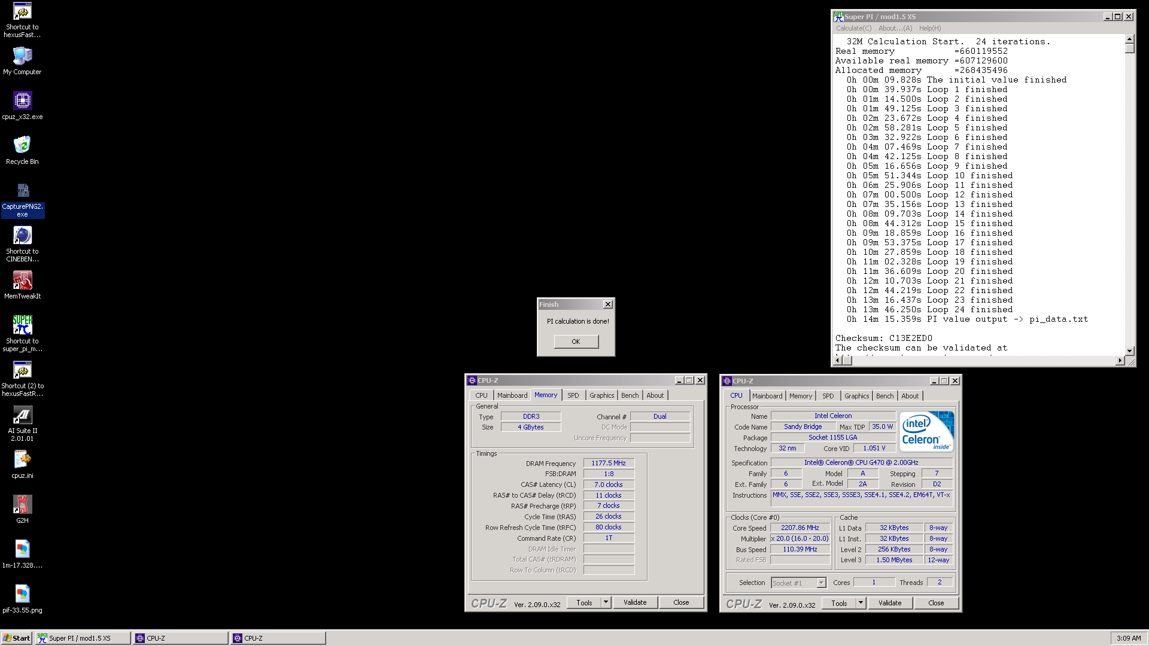The width and height of the screenshot is (1149, 646).
Task: Select the pif-33.55.png file icon
Action: click(22, 599)
